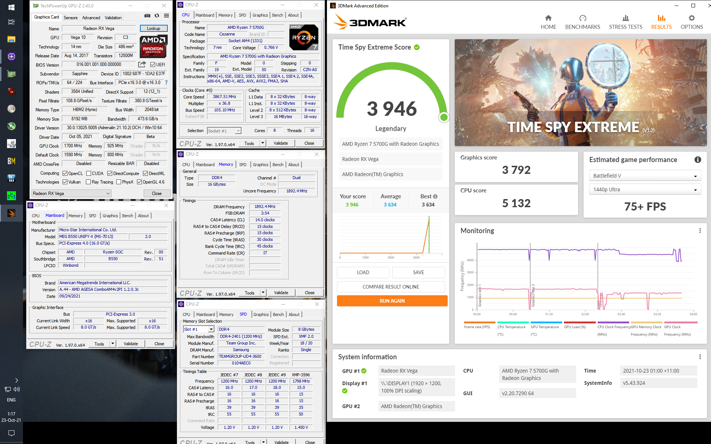
Task: Expand Tools arrow in top CPU-Z window
Action: pyautogui.click(x=263, y=143)
